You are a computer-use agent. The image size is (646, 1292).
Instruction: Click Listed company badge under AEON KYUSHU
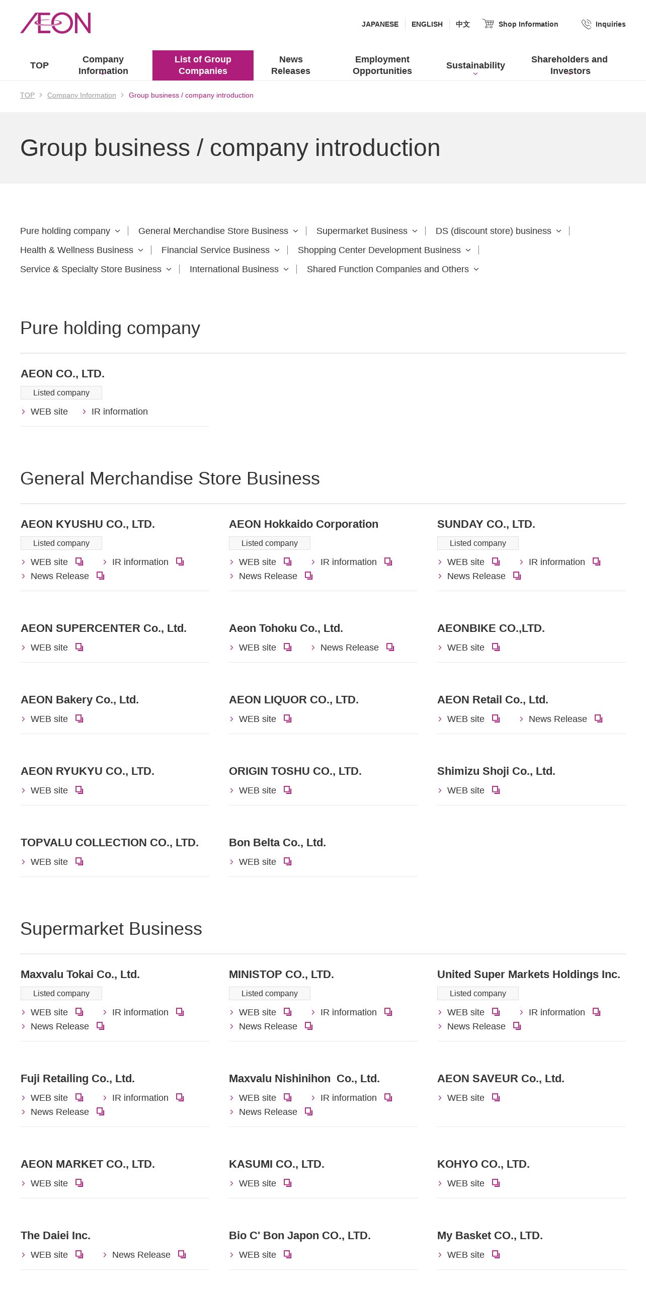(61, 543)
